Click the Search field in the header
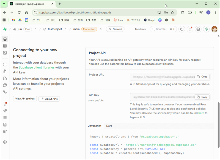Image resolution: width=220 pixels, height=160 pixels. (163, 29)
